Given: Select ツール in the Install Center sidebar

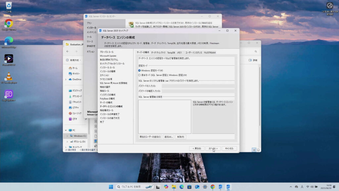Looking at the screenshot, I should [89, 37].
